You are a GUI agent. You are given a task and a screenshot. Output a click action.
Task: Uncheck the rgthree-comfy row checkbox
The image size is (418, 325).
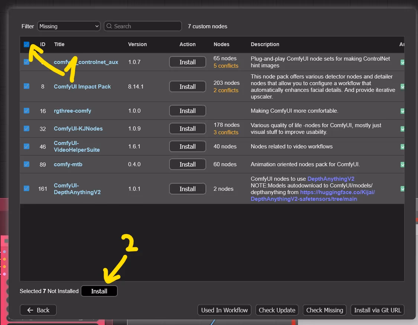(x=26, y=110)
